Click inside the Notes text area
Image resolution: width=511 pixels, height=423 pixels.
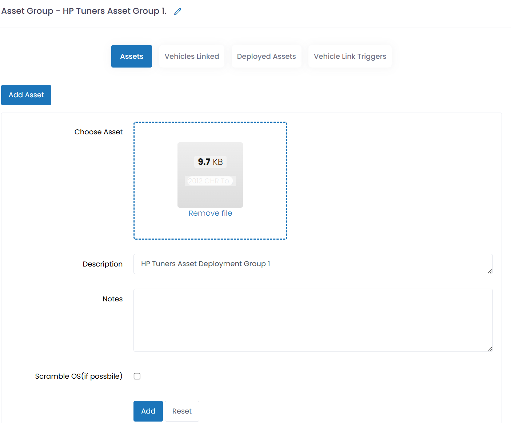click(x=313, y=320)
